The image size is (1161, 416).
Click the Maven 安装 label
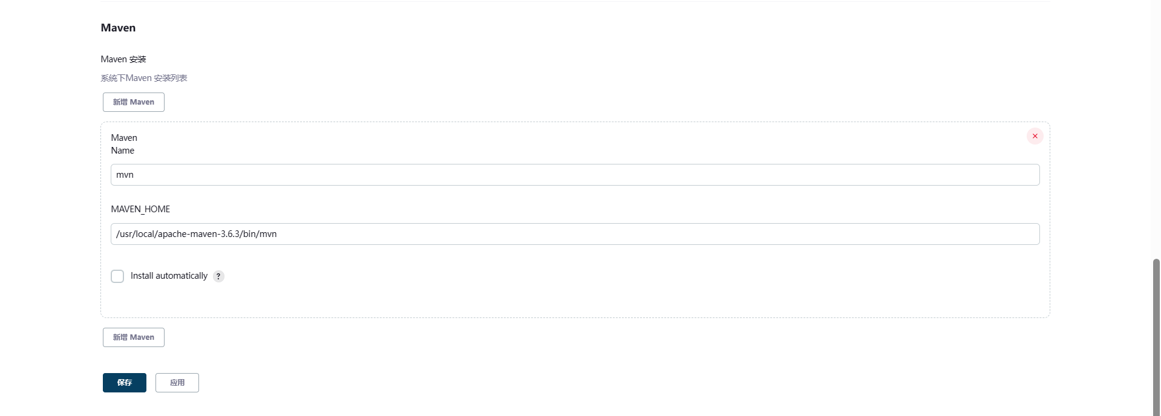(123, 59)
